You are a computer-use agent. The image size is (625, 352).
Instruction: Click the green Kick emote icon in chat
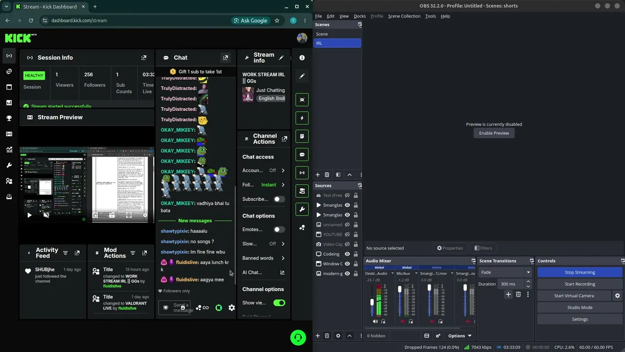point(218,308)
